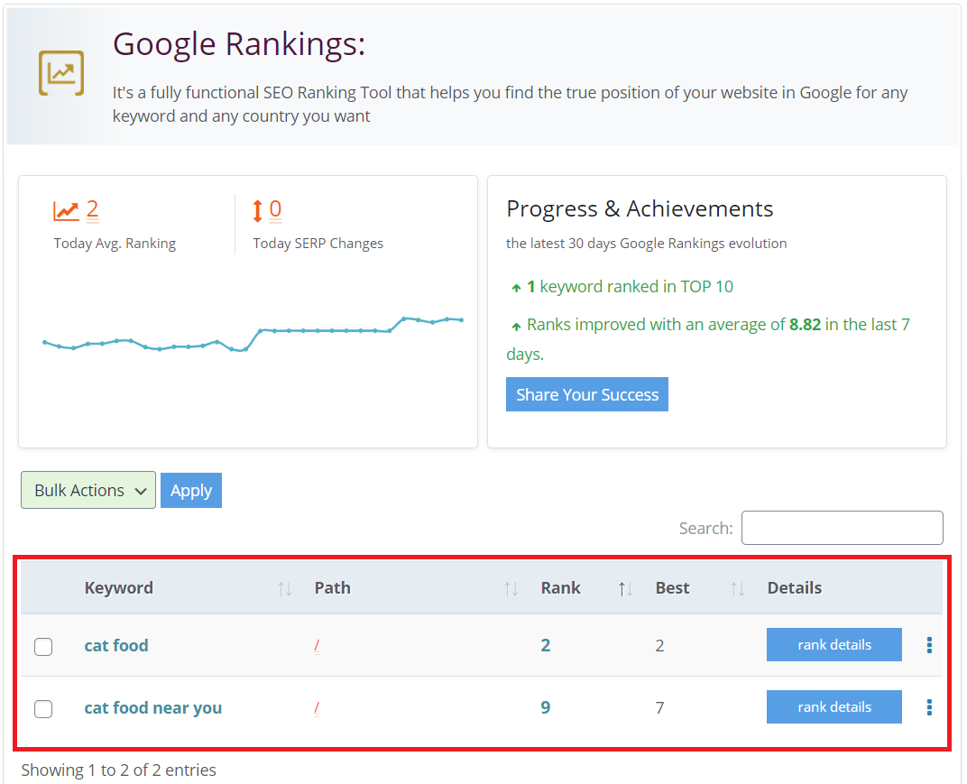Open rank details for cat food near you
Screen dimensions: 967x784
833,707
